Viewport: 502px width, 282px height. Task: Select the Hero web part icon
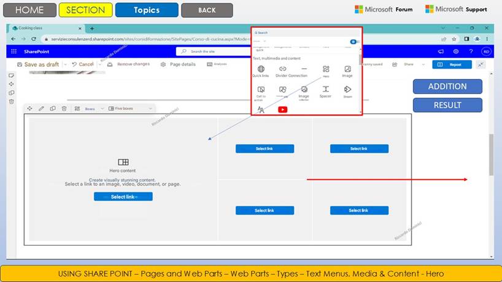point(326,70)
